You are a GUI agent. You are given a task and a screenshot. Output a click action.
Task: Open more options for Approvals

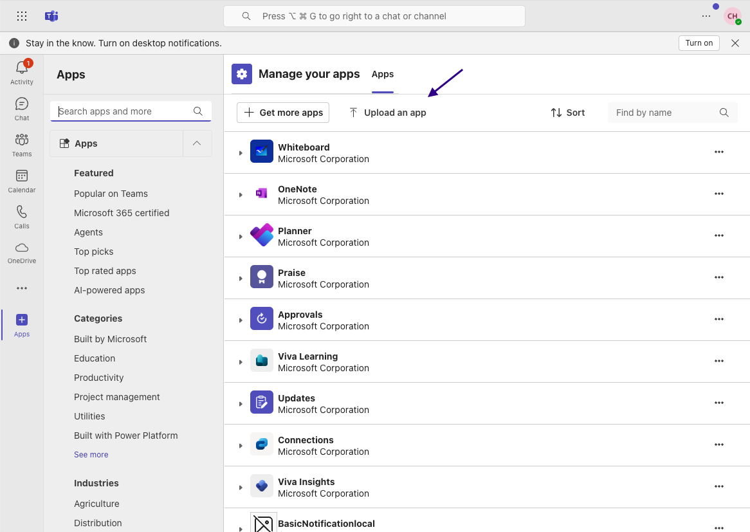click(719, 319)
